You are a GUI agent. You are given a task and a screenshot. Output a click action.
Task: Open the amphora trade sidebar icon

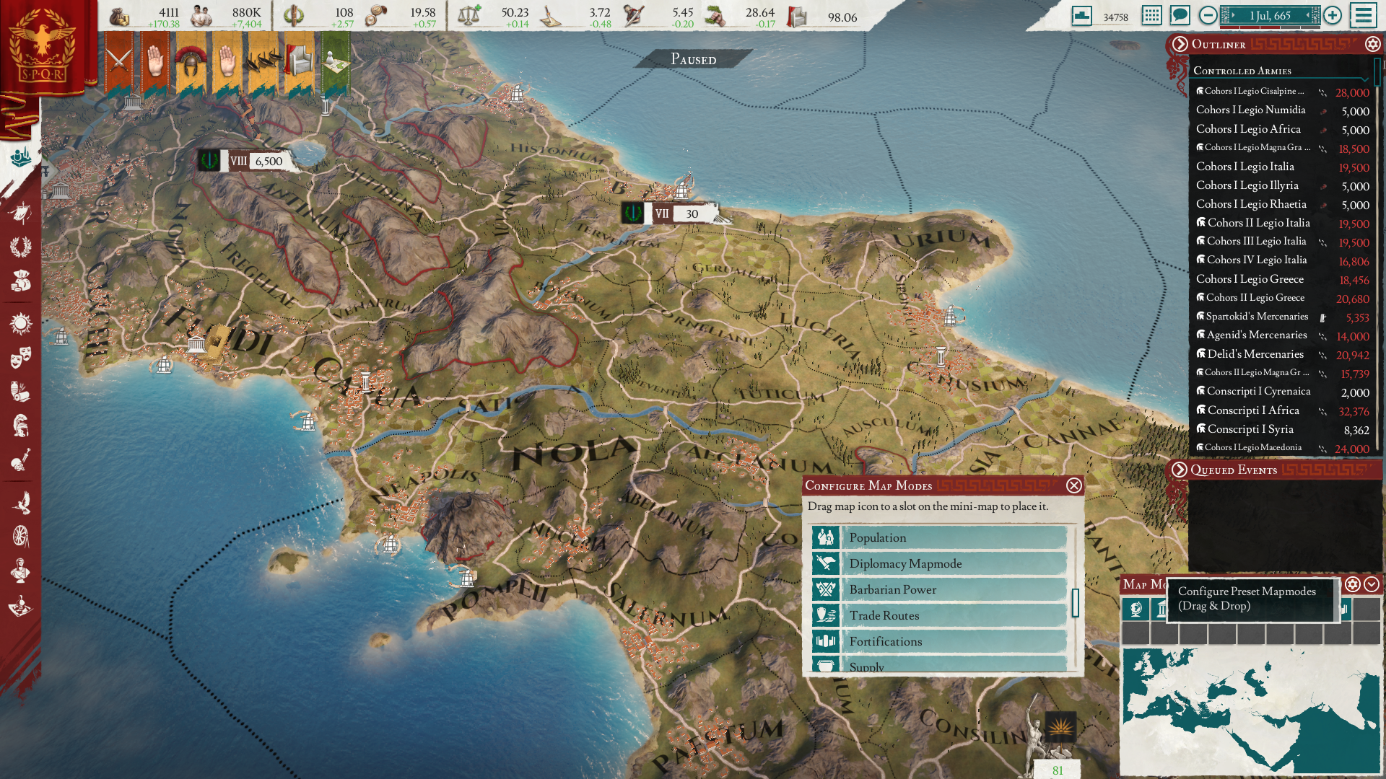point(21,392)
